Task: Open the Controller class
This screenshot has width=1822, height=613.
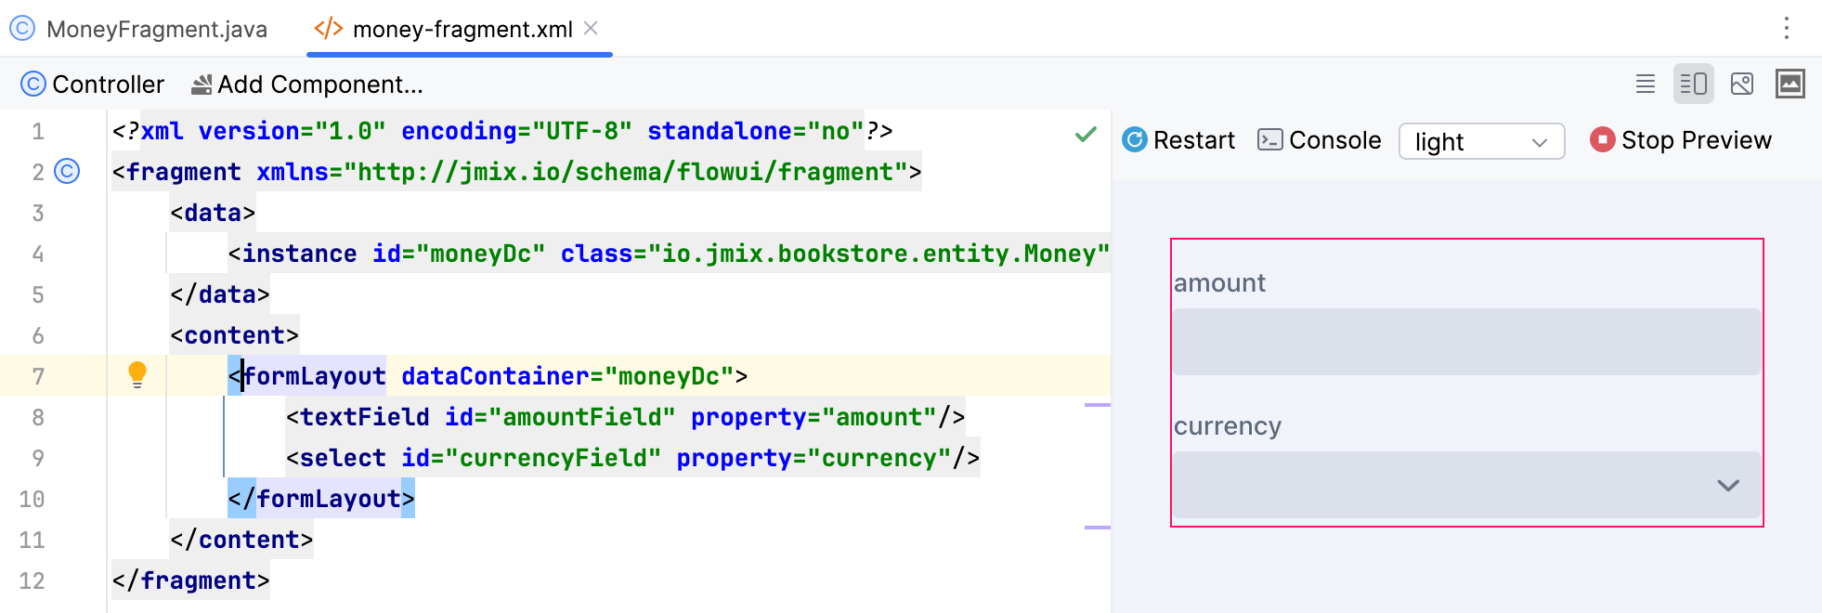Action: [93, 85]
